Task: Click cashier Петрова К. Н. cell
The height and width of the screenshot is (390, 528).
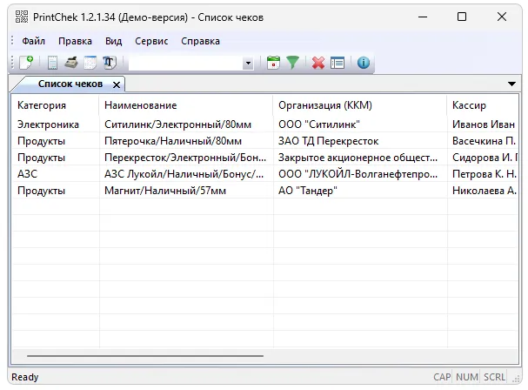Action: tap(483, 174)
